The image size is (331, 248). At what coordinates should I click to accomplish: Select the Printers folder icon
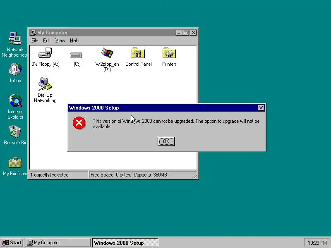(169, 53)
